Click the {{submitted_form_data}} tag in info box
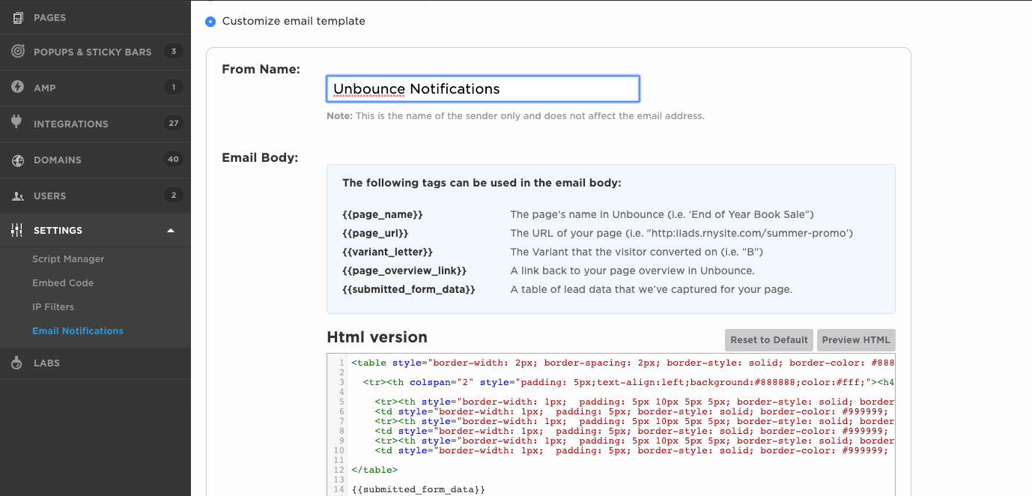This screenshot has height=496, width=1032. click(409, 289)
